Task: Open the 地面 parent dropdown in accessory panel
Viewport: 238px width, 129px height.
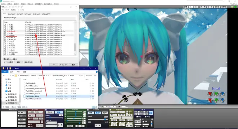Action: click(x=115, y=118)
